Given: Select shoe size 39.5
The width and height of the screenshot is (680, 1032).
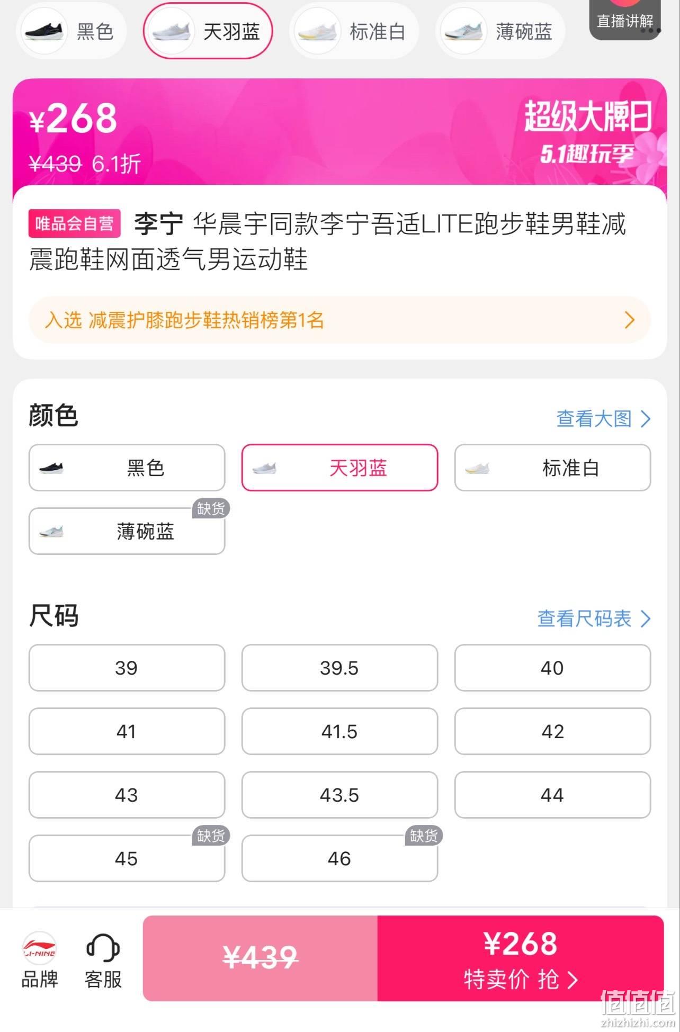Looking at the screenshot, I should coord(339,668).
